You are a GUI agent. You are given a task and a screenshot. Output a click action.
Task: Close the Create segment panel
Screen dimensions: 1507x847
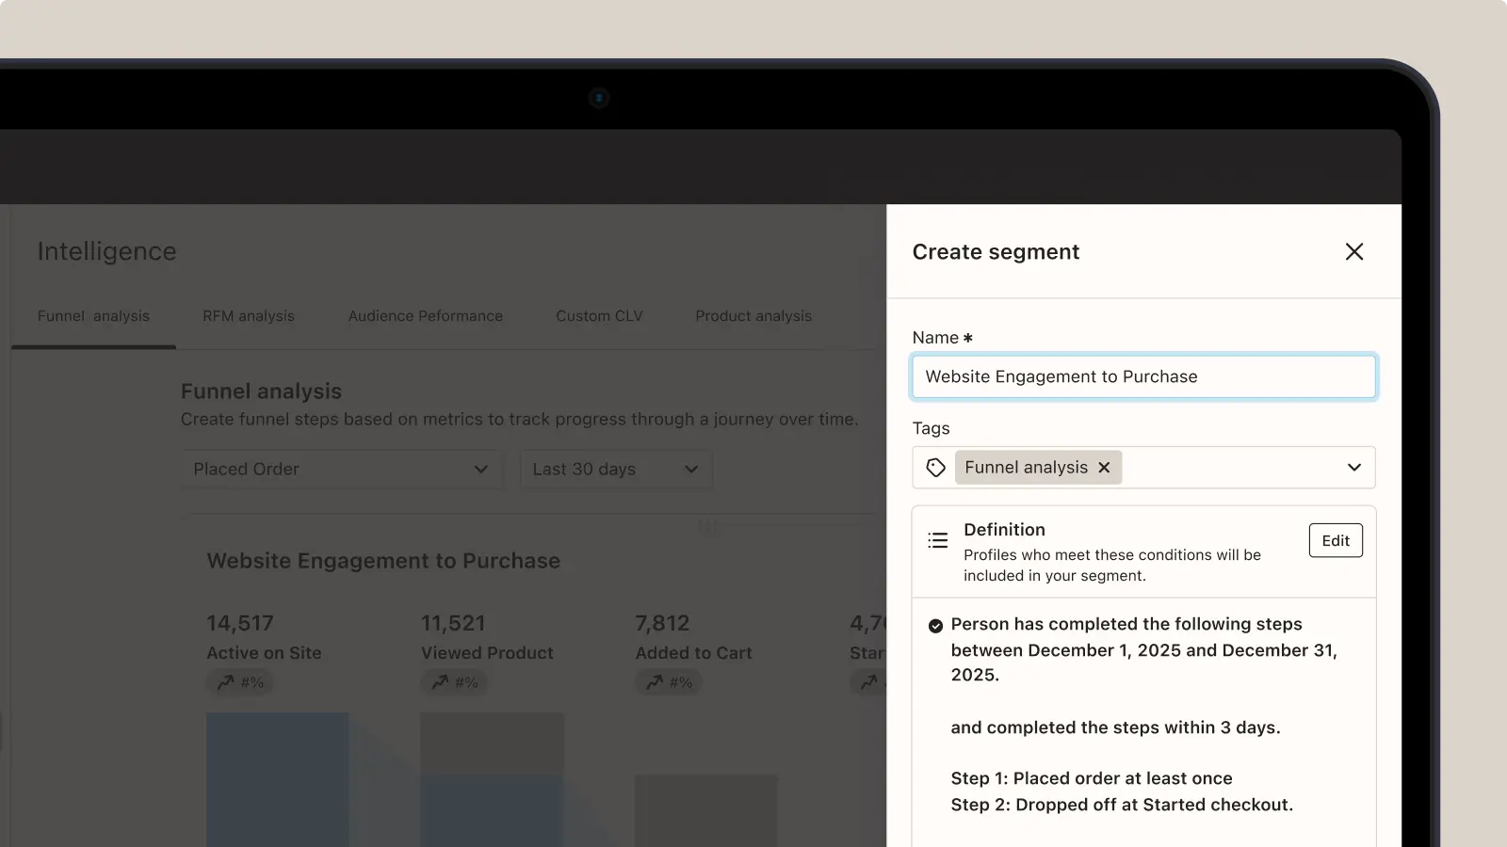1354,251
